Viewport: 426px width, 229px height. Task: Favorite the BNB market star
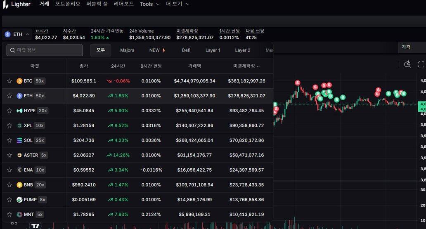coord(9,185)
